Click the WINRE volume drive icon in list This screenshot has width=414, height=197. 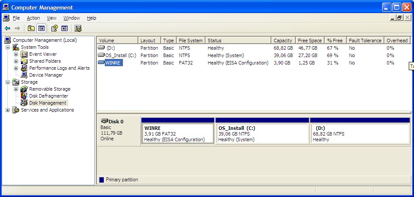pos(101,62)
